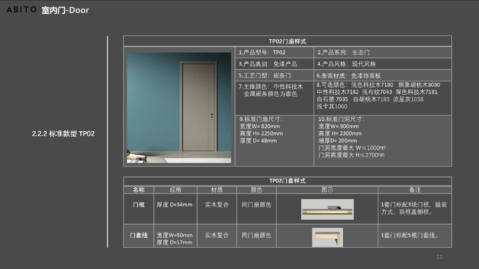Screen dimensions: 479x269
Task: Select 宽度W= 900mm value
Action: click(338, 127)
